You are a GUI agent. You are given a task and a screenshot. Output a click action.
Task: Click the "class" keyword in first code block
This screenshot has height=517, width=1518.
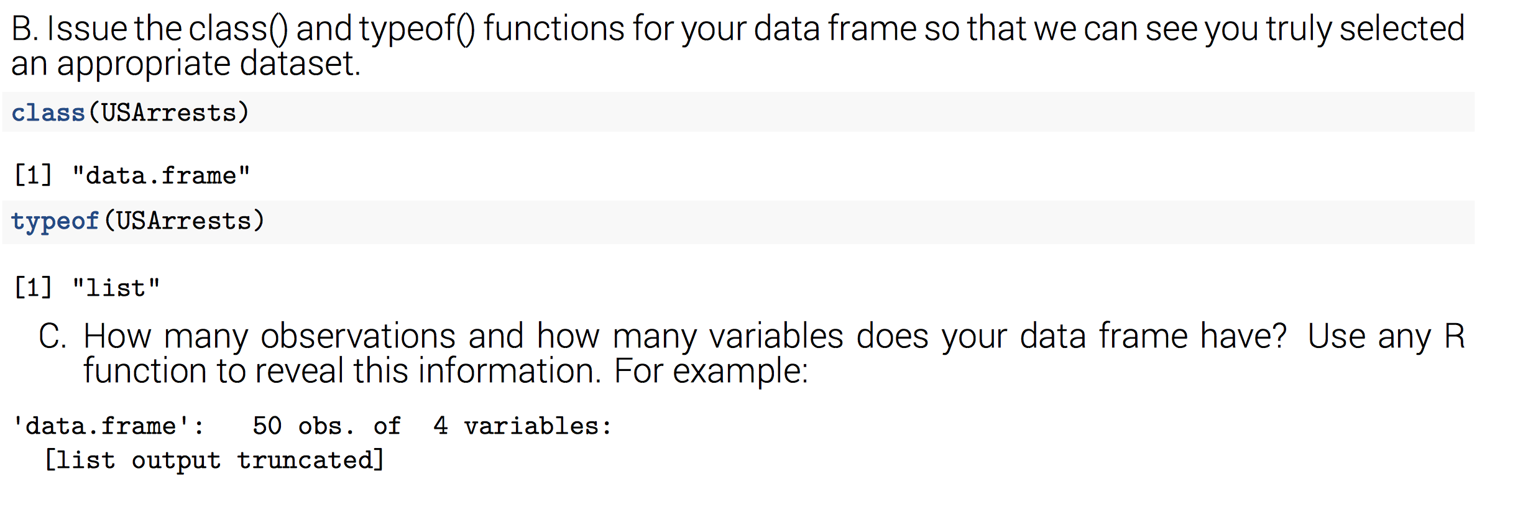(48, 113)
